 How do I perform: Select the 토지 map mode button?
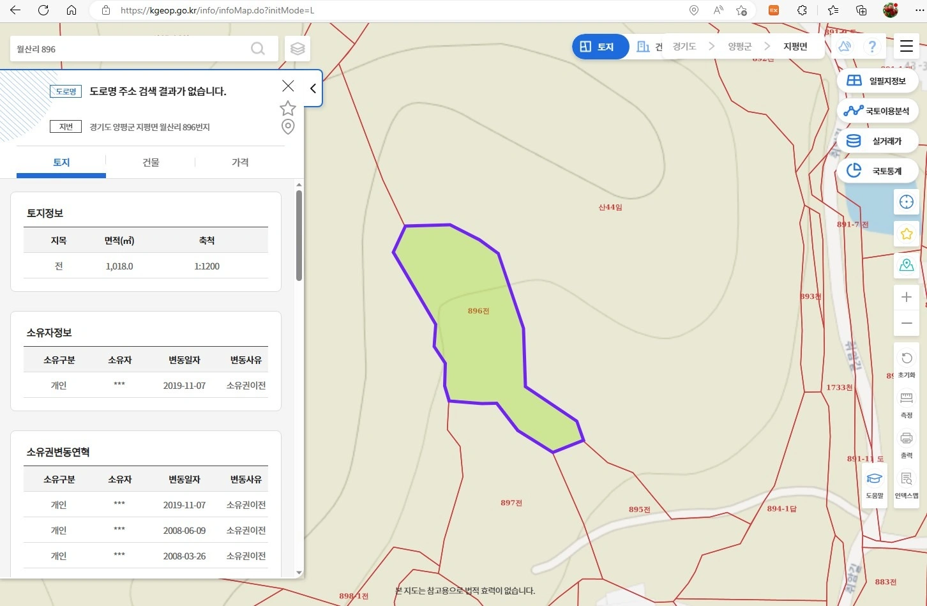(600, 47)
